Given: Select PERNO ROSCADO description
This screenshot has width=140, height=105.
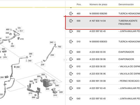Looking at the screenshot, I should (x=129, y=81).
